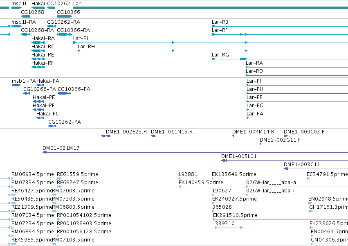Select the 190627 feature

point(222,191)
